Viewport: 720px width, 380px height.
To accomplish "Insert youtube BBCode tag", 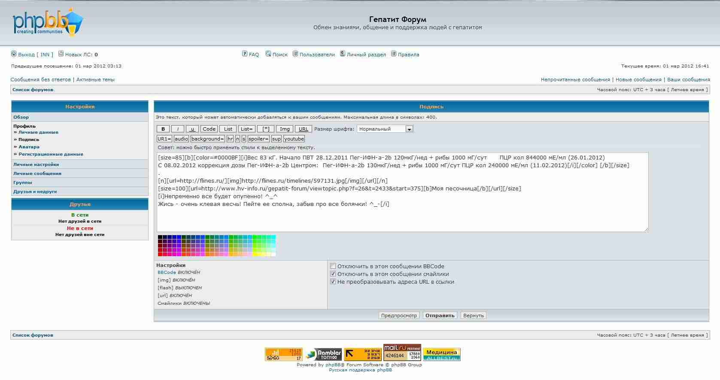I will point(294,139).
